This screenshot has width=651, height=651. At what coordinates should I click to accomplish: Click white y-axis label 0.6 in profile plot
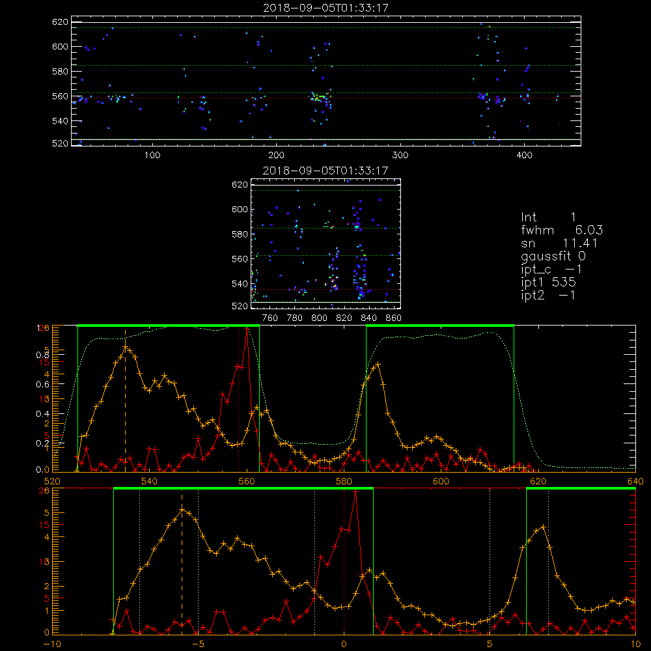(43, 385)
